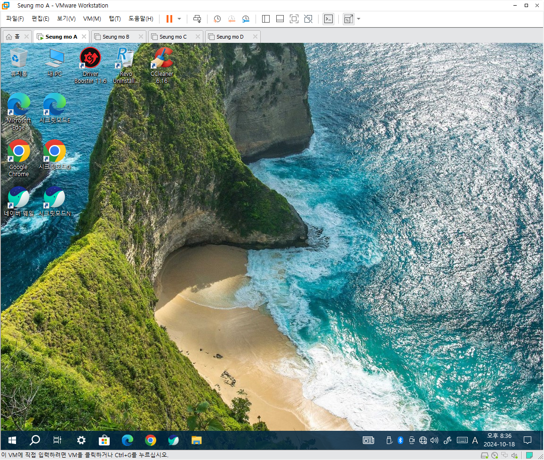Open File Explorer from guest taskbar

pyautogui.click(x=196, y=440)
